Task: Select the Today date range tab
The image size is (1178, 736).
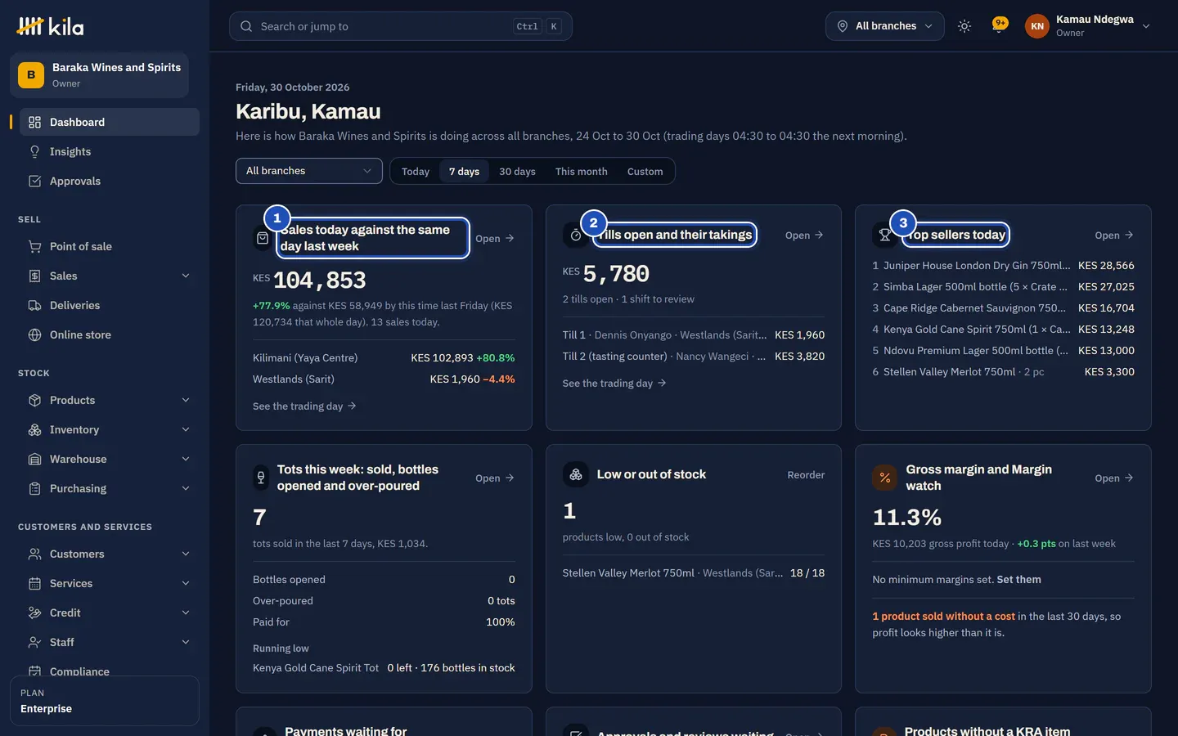Action: [x=416, y=172]
